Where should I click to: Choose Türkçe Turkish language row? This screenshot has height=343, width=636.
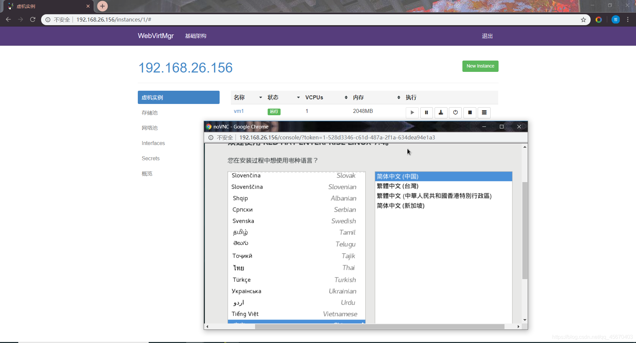click(x=296, y=280)
